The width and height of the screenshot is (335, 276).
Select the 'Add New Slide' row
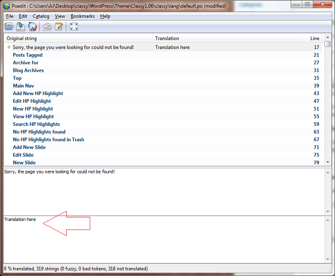coord(163,147)
